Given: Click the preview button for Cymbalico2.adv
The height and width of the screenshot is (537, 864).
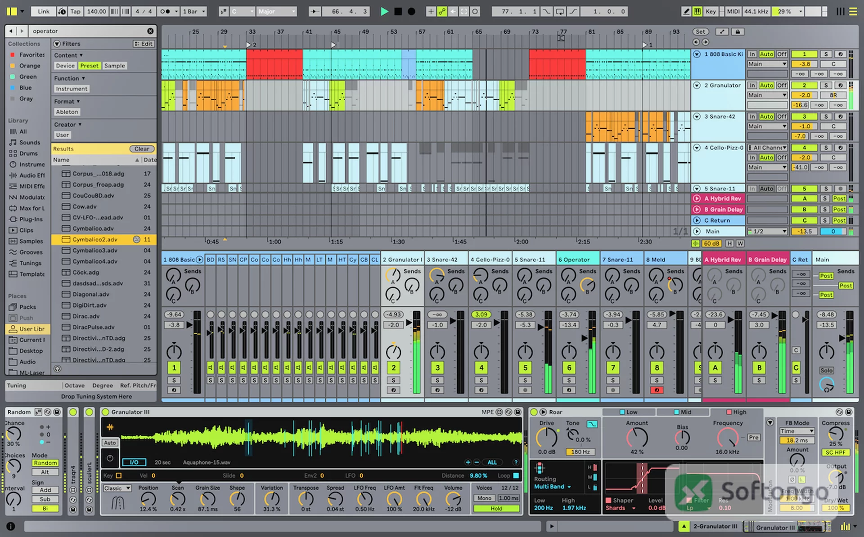Looking at the screenshot, I should (136, 240).
